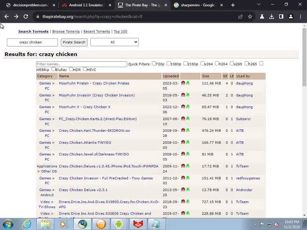The width and height of the screenshot is (307, 230).
Task: Click magnet icon for Crazy Chicken Deluxe v2.3.1
Action: 183,189
